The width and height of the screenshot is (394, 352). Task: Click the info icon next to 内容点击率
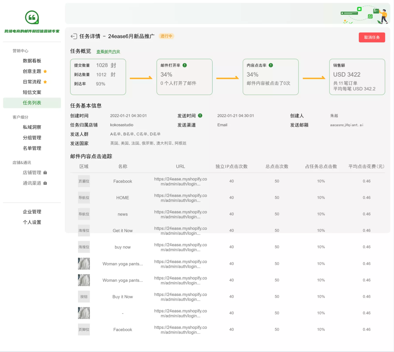pyautogui.click(x=271, y=65)
